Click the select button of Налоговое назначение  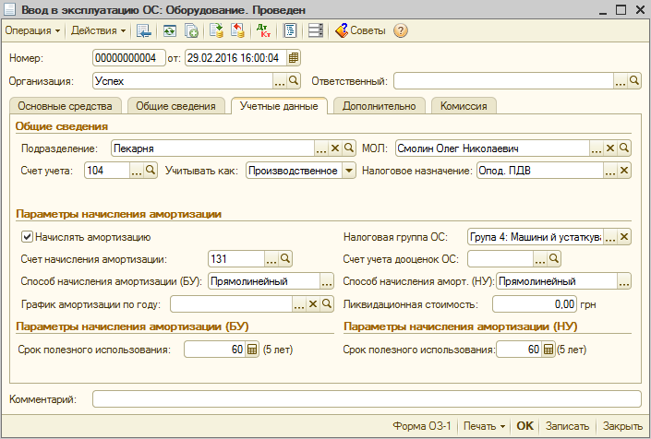click(609, 171)
